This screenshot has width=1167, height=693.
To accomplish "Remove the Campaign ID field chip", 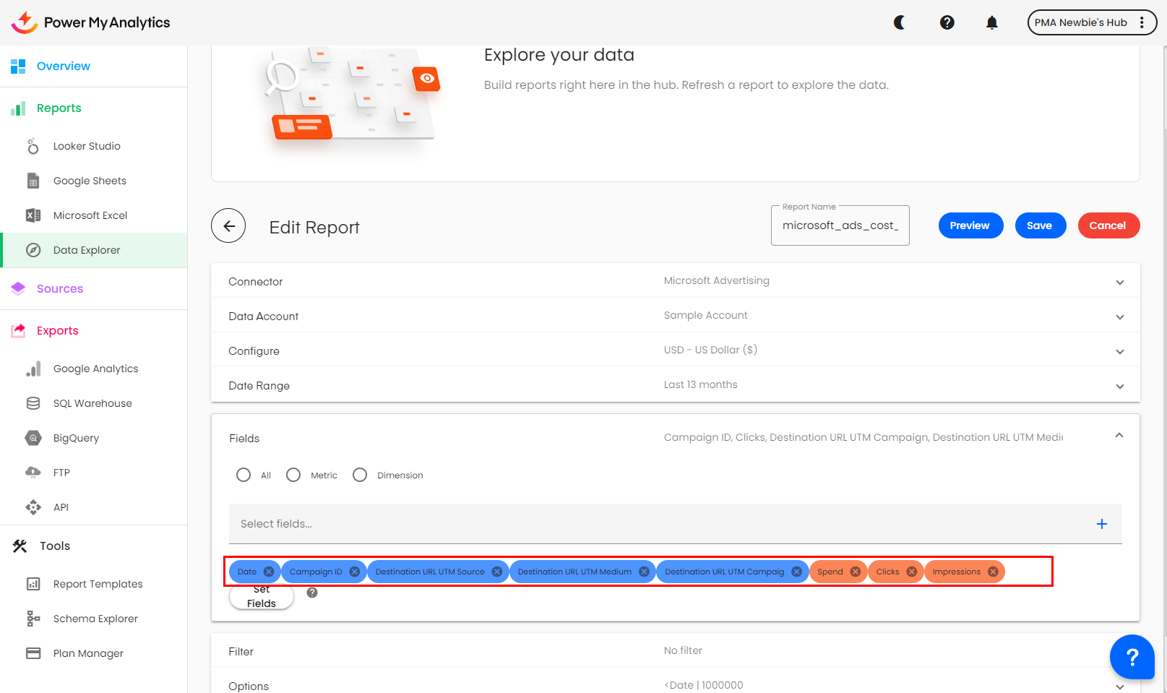I will 355,572.
